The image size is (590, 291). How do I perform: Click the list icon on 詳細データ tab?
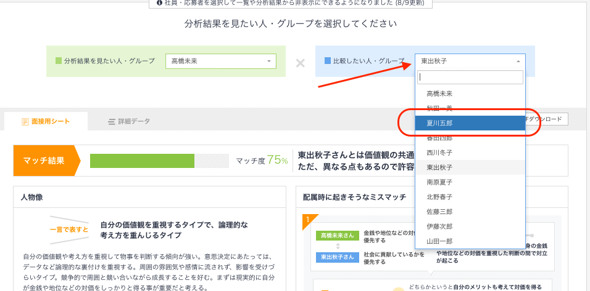[112, 122]
